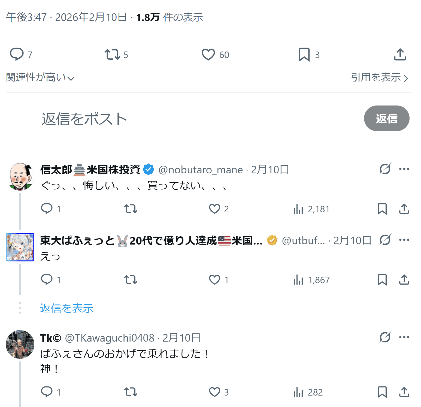Open @TKawaguchi0408 profile handle
This screenshot has width=421, height=407.
tap(110, 338)
